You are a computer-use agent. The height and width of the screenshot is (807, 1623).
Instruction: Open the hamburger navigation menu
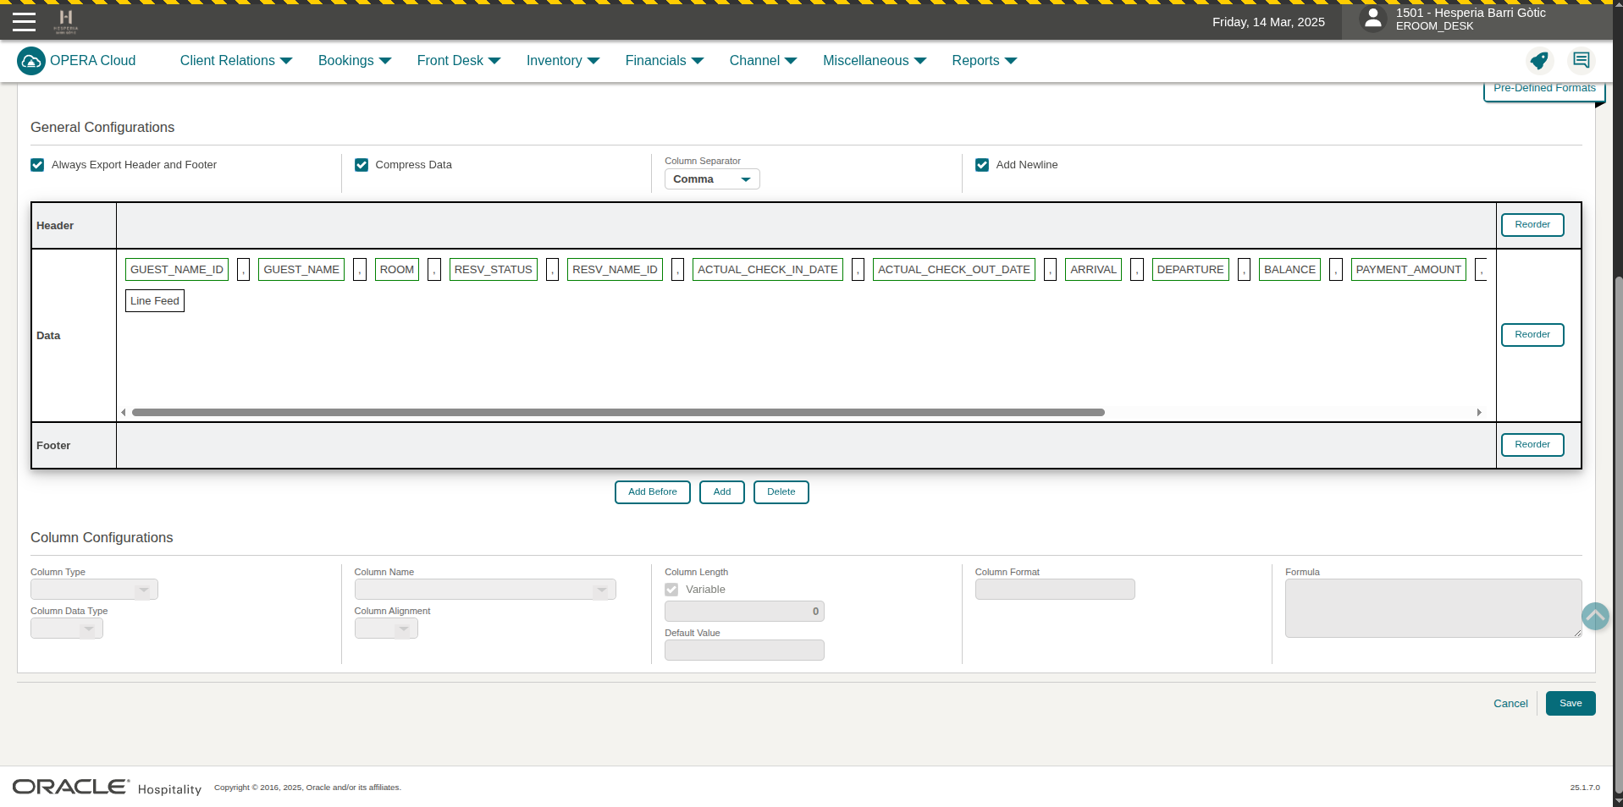(24, 22)
